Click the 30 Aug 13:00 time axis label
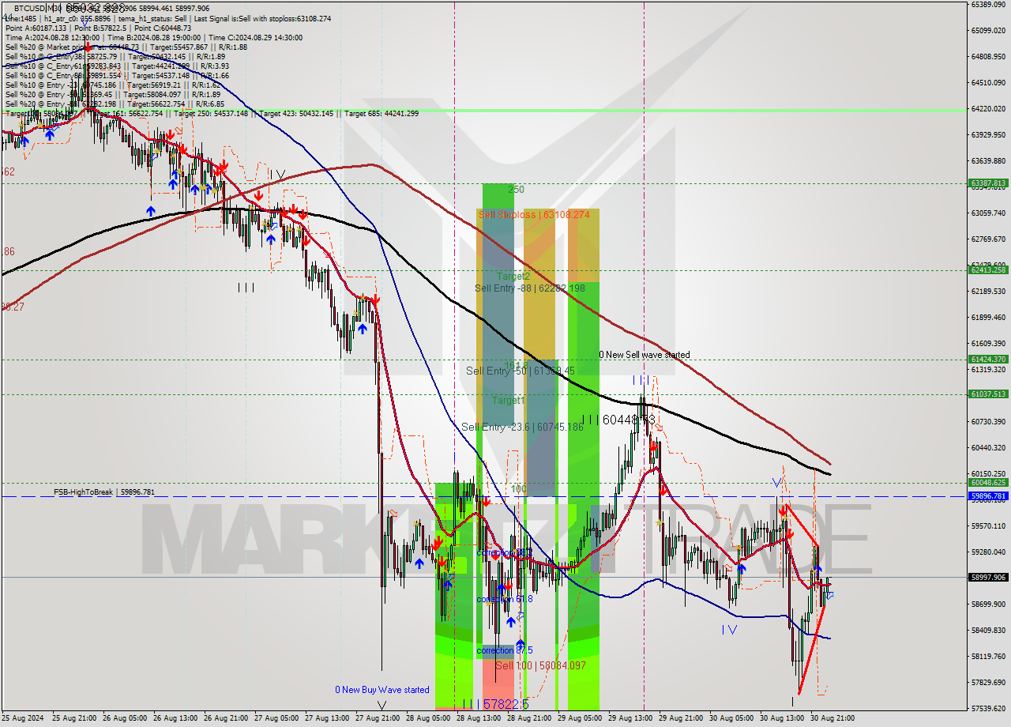 coord(782,718)
